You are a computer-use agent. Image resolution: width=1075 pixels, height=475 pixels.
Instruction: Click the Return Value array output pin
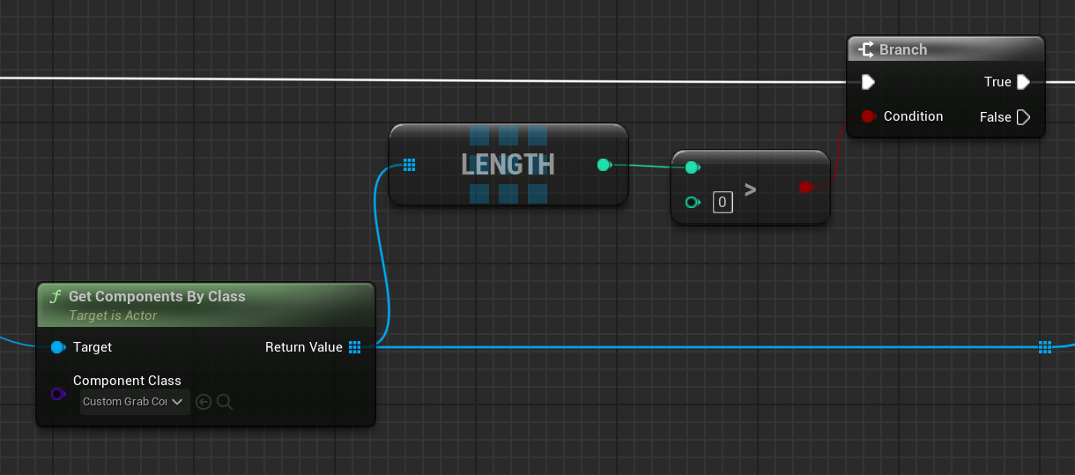tap(354, 347)
